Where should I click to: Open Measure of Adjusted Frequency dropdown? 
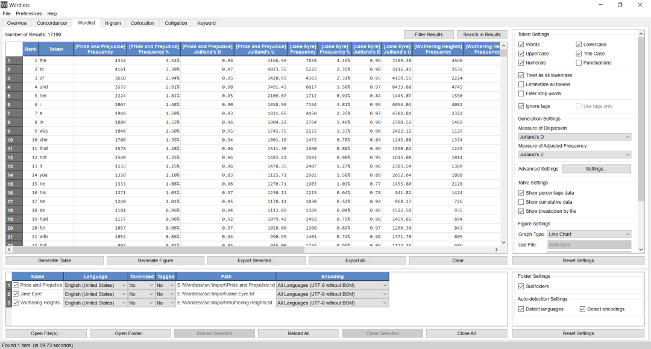[574, 154]
